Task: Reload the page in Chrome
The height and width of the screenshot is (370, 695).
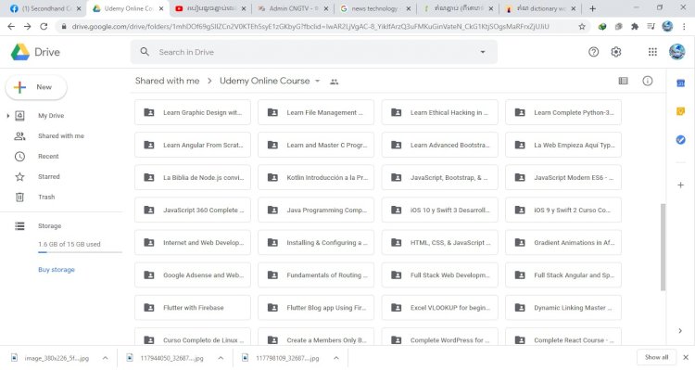Action: (x=44, y=27)
